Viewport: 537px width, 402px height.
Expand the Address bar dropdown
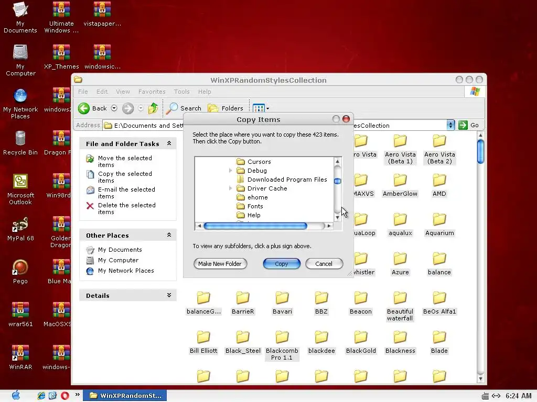[x=450, y=125]
